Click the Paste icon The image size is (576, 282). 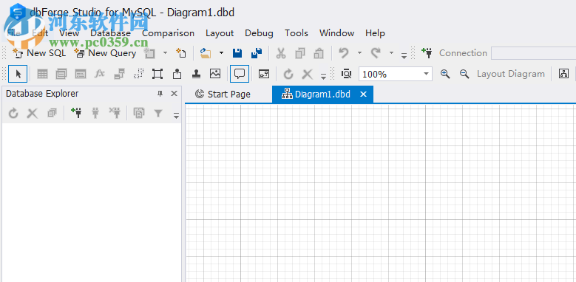click(x=319, y=53)
